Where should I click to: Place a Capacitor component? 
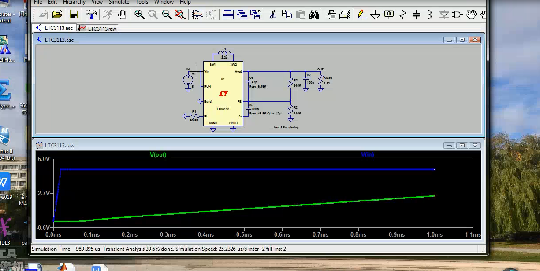pyautogui.click(x=416, y=15)
